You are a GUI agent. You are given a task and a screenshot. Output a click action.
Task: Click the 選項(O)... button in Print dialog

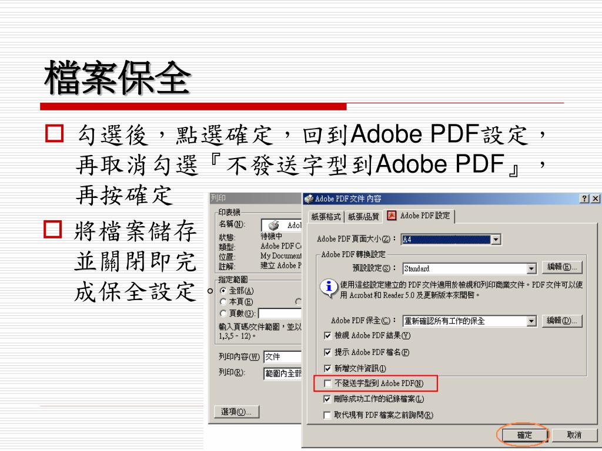tap(236, 412)
